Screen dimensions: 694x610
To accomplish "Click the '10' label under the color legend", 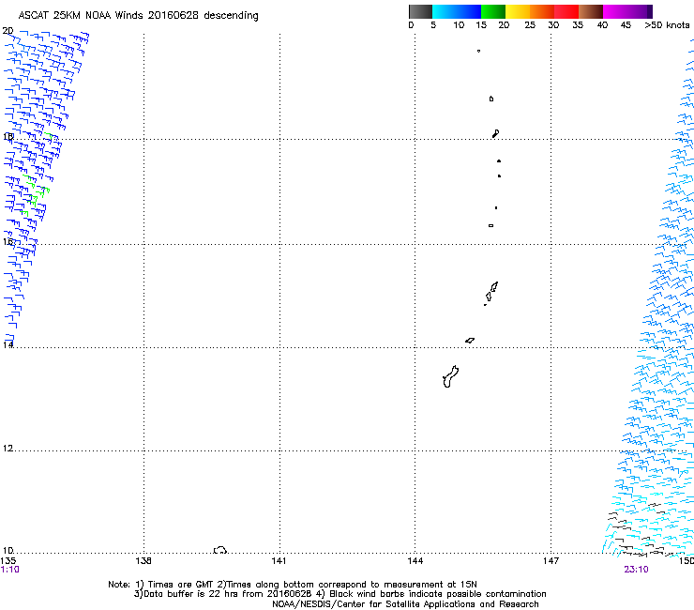I will click(x=459, y=25).
